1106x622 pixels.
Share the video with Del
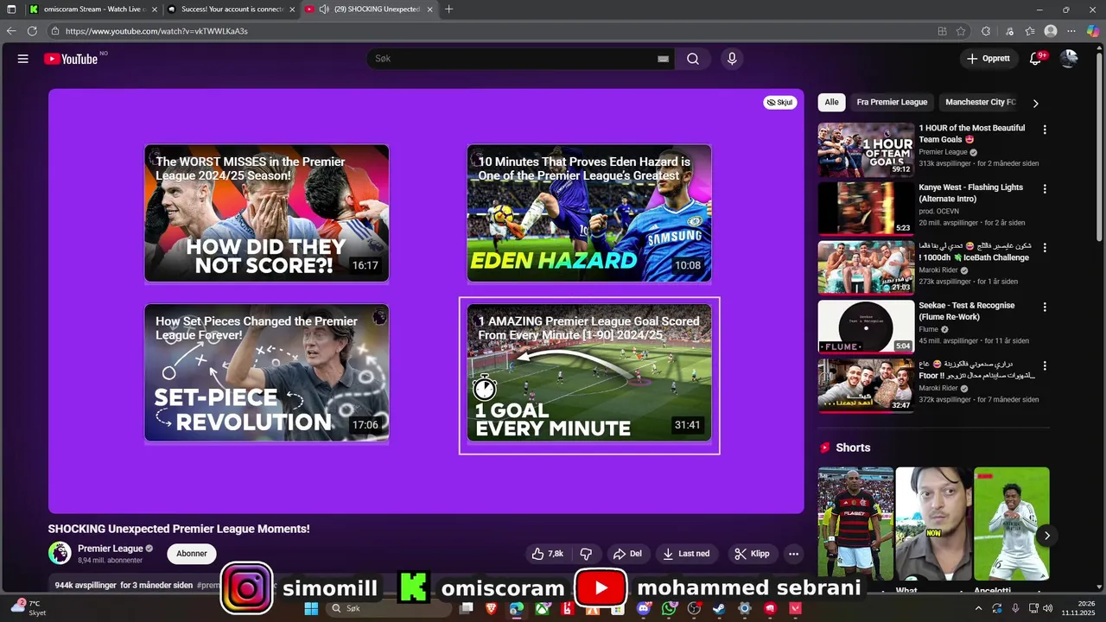[627, 554]
